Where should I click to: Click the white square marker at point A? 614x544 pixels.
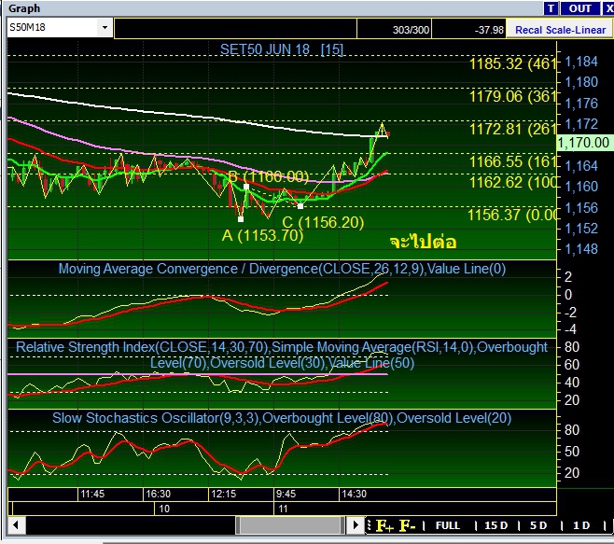241,219
